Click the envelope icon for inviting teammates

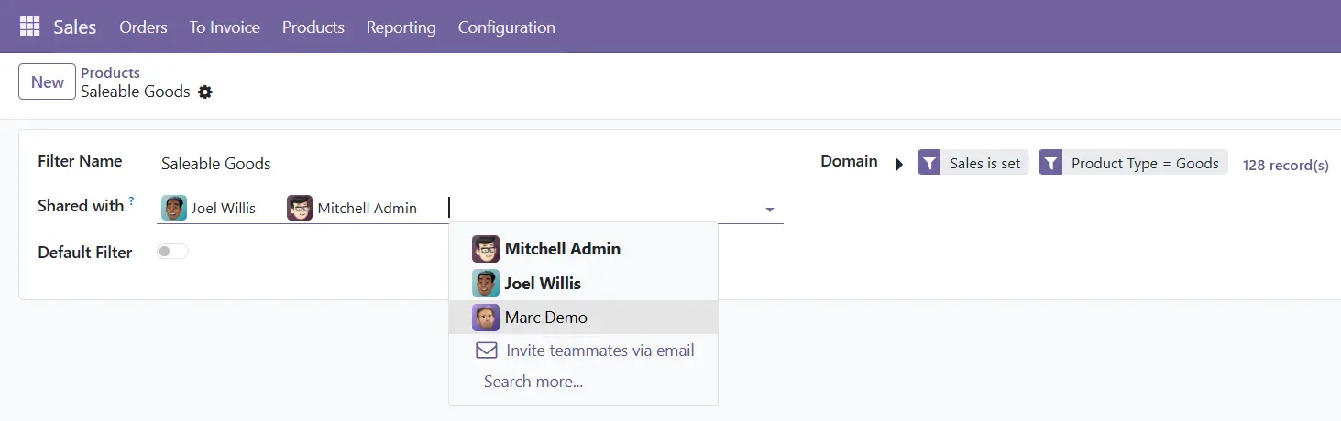486,351
